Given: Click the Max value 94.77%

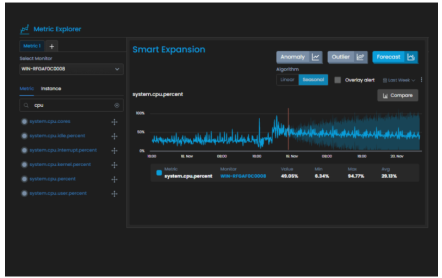Looking at the screenshot, I should [x=356, y=177].
